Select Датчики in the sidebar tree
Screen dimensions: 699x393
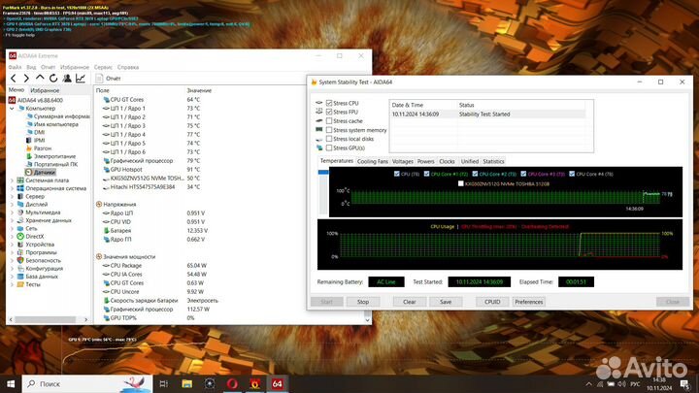(x=44, y=173)
